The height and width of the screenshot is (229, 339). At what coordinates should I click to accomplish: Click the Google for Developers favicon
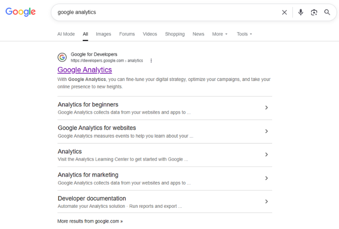62,57
